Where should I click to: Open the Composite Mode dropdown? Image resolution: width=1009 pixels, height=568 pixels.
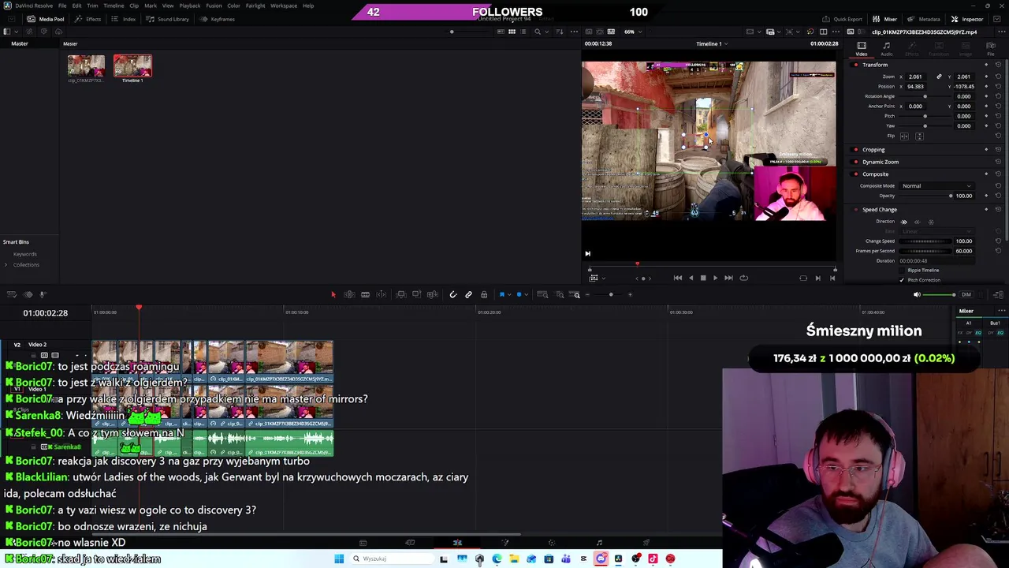coord(936,186)
